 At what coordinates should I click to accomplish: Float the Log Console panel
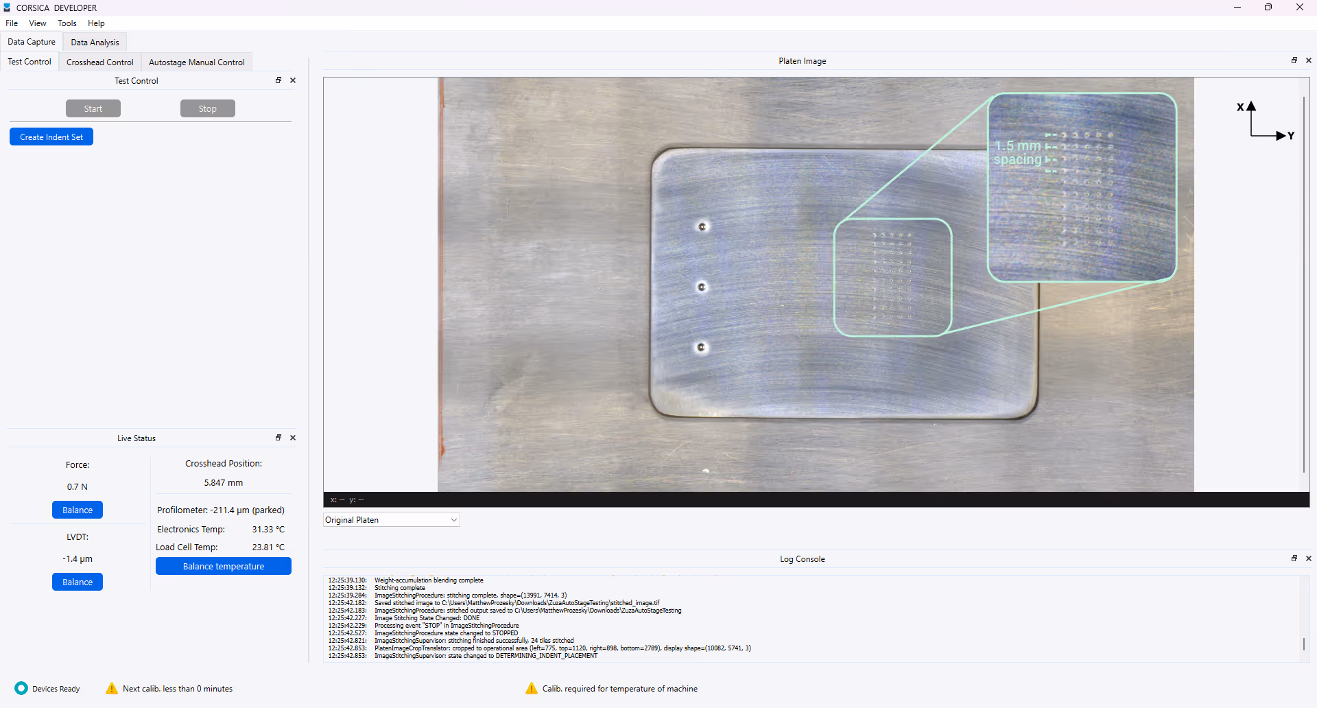tap(1294, 558)
